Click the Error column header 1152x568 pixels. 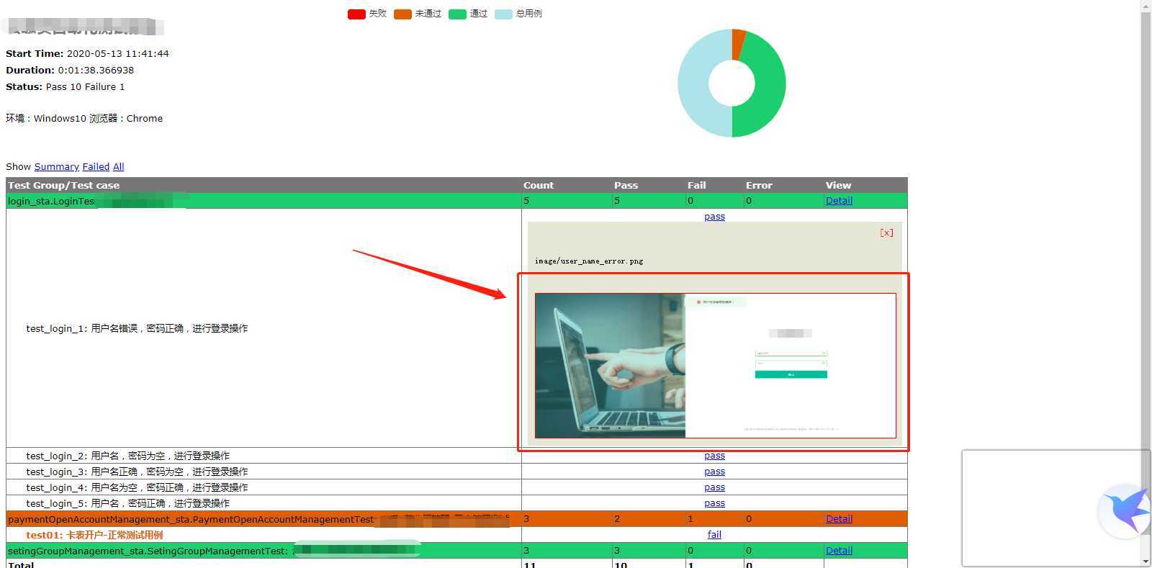coord(759,185)
